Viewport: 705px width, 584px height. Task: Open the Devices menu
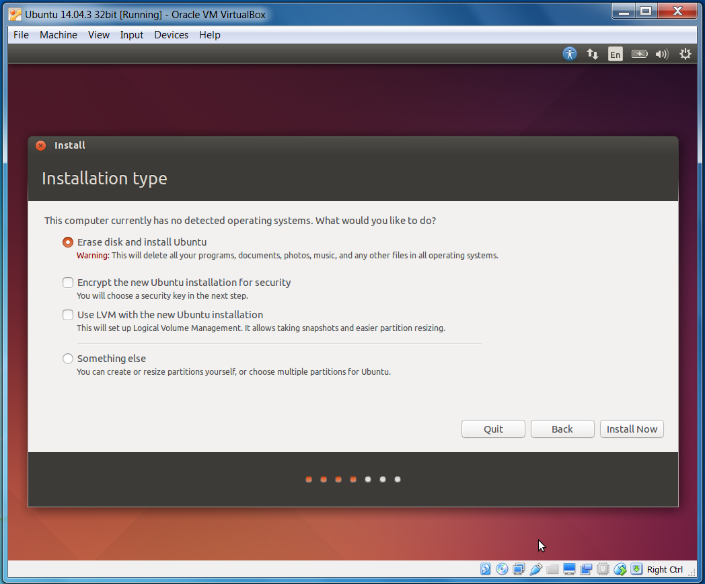pyautogui.click(x=171, y=35)
